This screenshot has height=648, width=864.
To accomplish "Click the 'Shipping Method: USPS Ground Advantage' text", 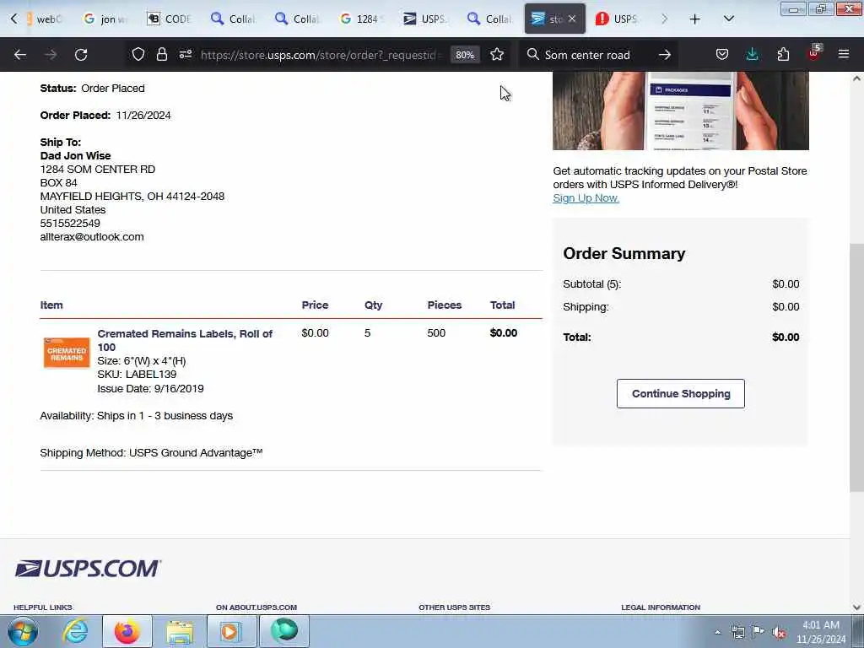I will 151,453.
